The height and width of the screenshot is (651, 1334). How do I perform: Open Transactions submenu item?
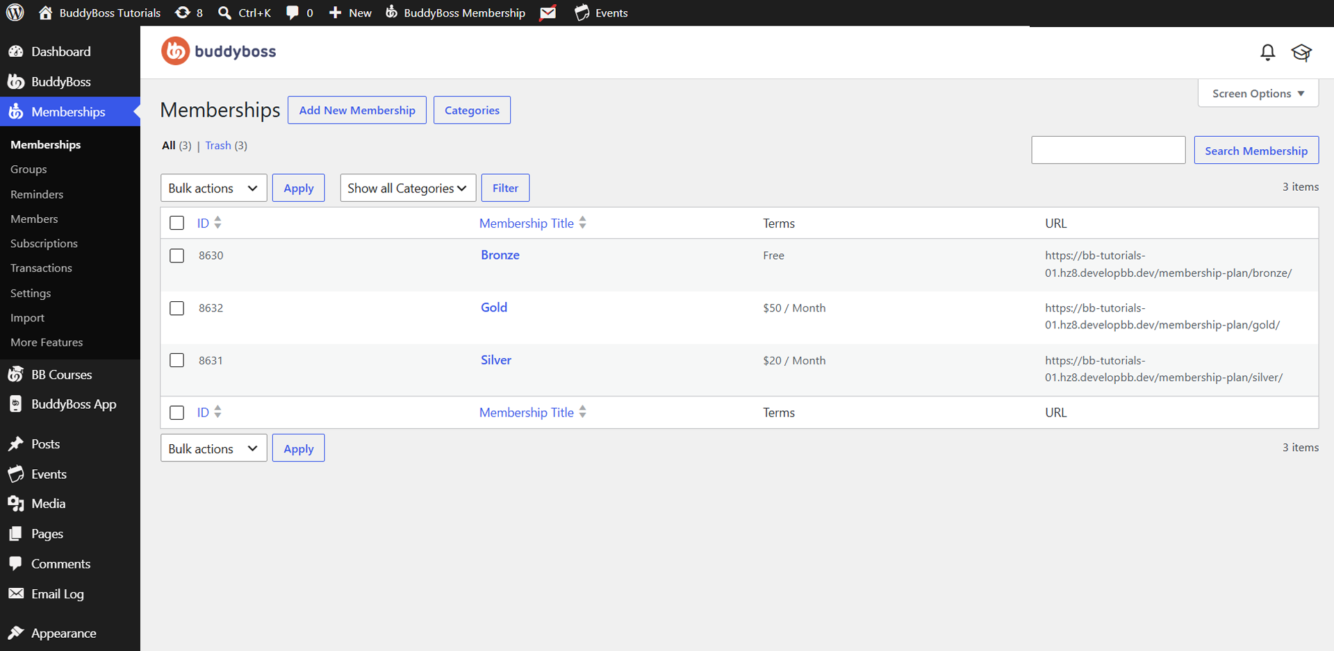(41, 268)
